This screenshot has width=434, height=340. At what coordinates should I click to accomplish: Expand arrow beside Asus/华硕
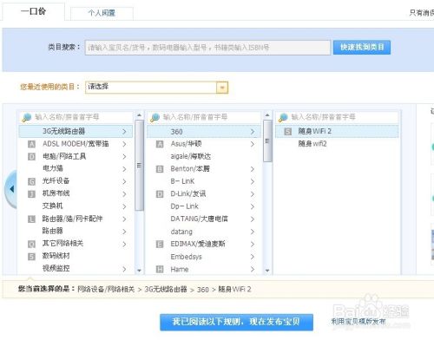pyautogui.click(x=253, y=144)
